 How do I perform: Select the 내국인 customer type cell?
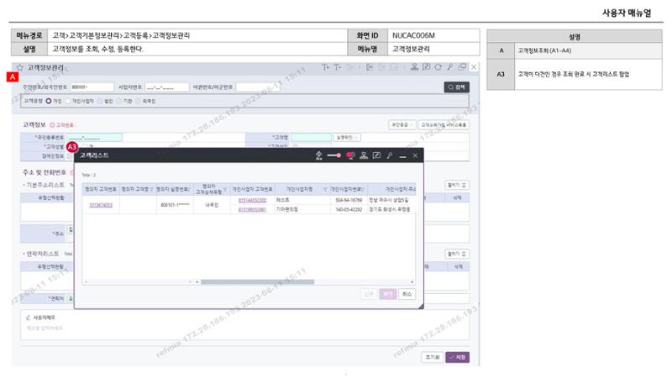tap(212, 205)
